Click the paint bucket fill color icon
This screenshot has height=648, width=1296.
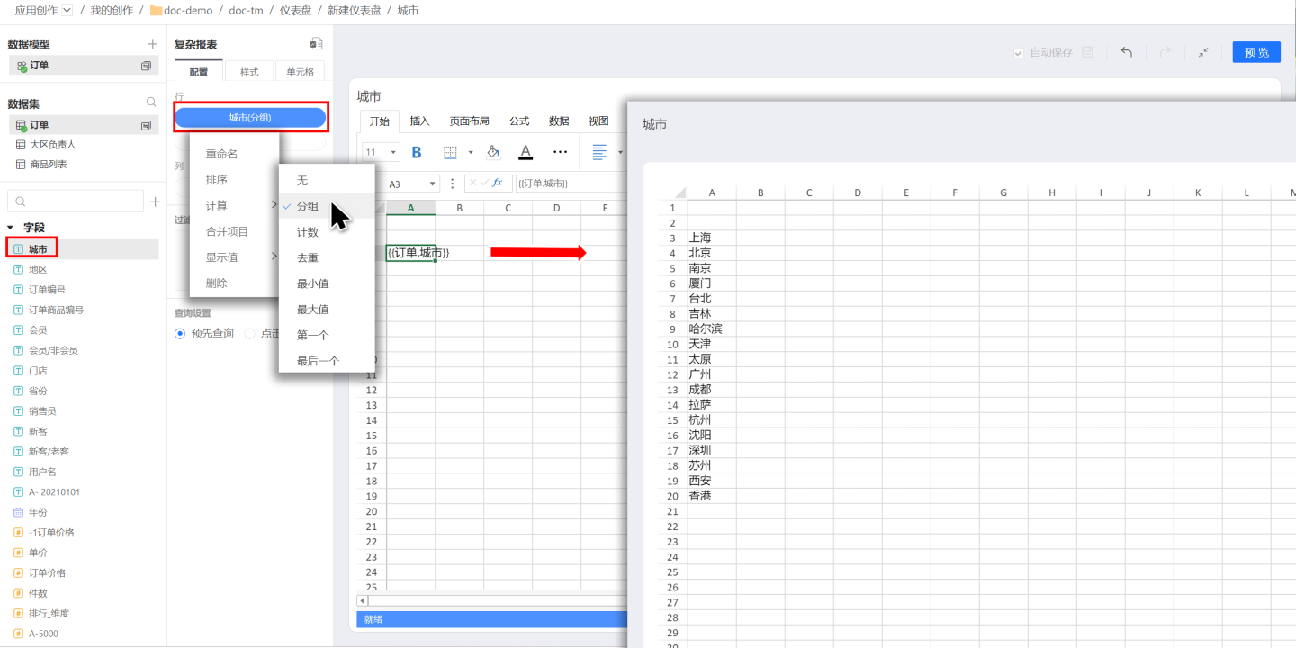coord(492,152)
